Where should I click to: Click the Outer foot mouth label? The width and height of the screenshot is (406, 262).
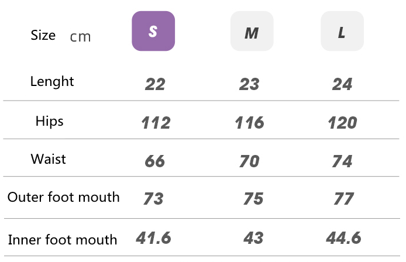coord(63,197)
